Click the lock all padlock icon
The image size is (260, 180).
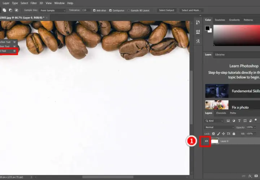(234, 134)
